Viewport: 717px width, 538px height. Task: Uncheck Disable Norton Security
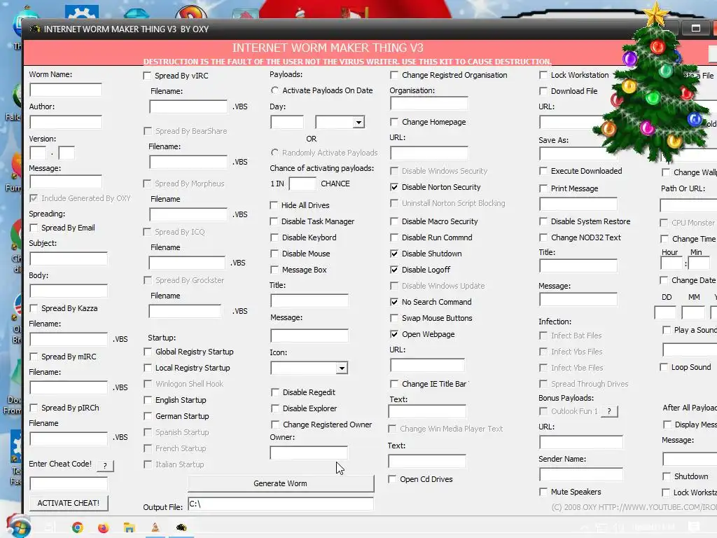(x=394, y=187)
